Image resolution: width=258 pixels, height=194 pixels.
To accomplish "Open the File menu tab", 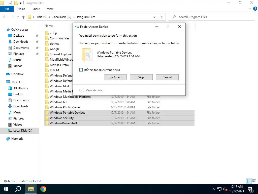I will (7, 9).
